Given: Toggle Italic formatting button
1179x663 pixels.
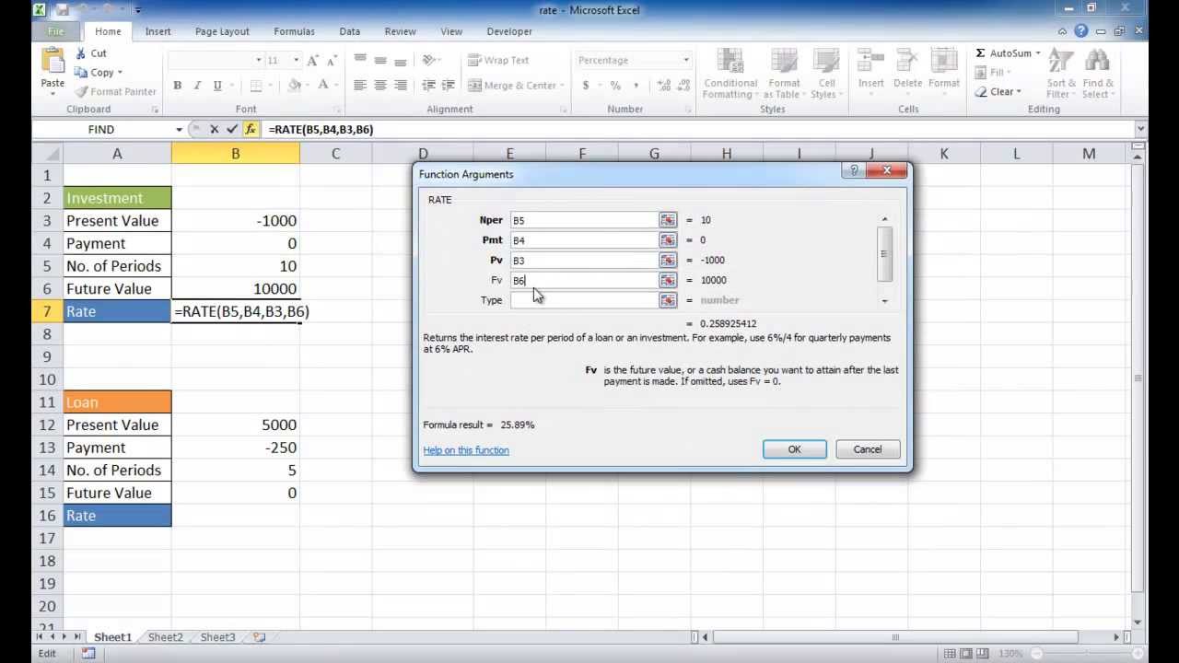Looking at the screenshot, I should pos(197,86).
